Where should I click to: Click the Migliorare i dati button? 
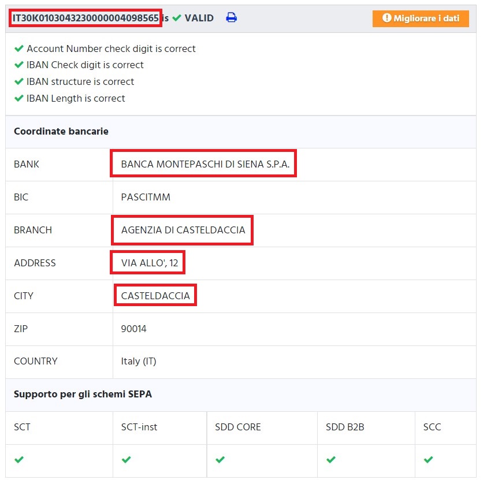coord(421,18)
